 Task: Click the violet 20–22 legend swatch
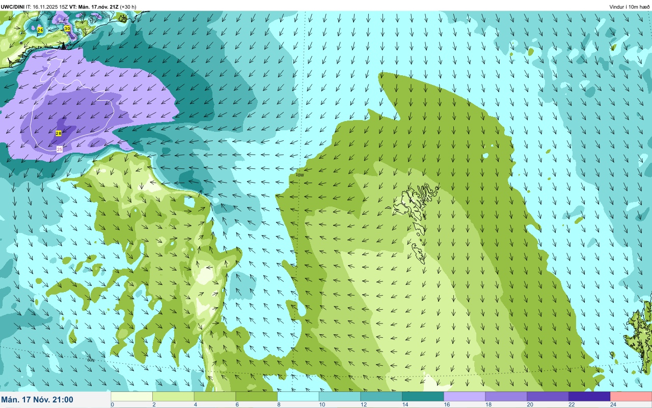point(548,396)
